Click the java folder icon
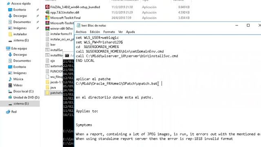Screen dimensions: 261x147 coord(47,87)
